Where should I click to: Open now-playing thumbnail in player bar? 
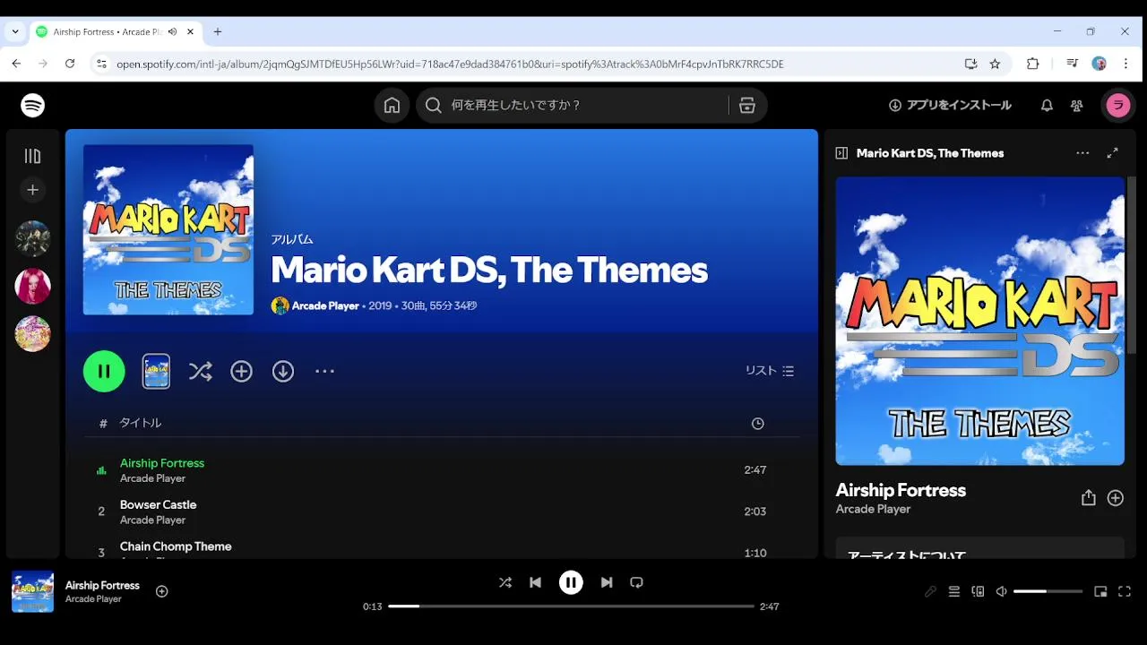[32, 591]
